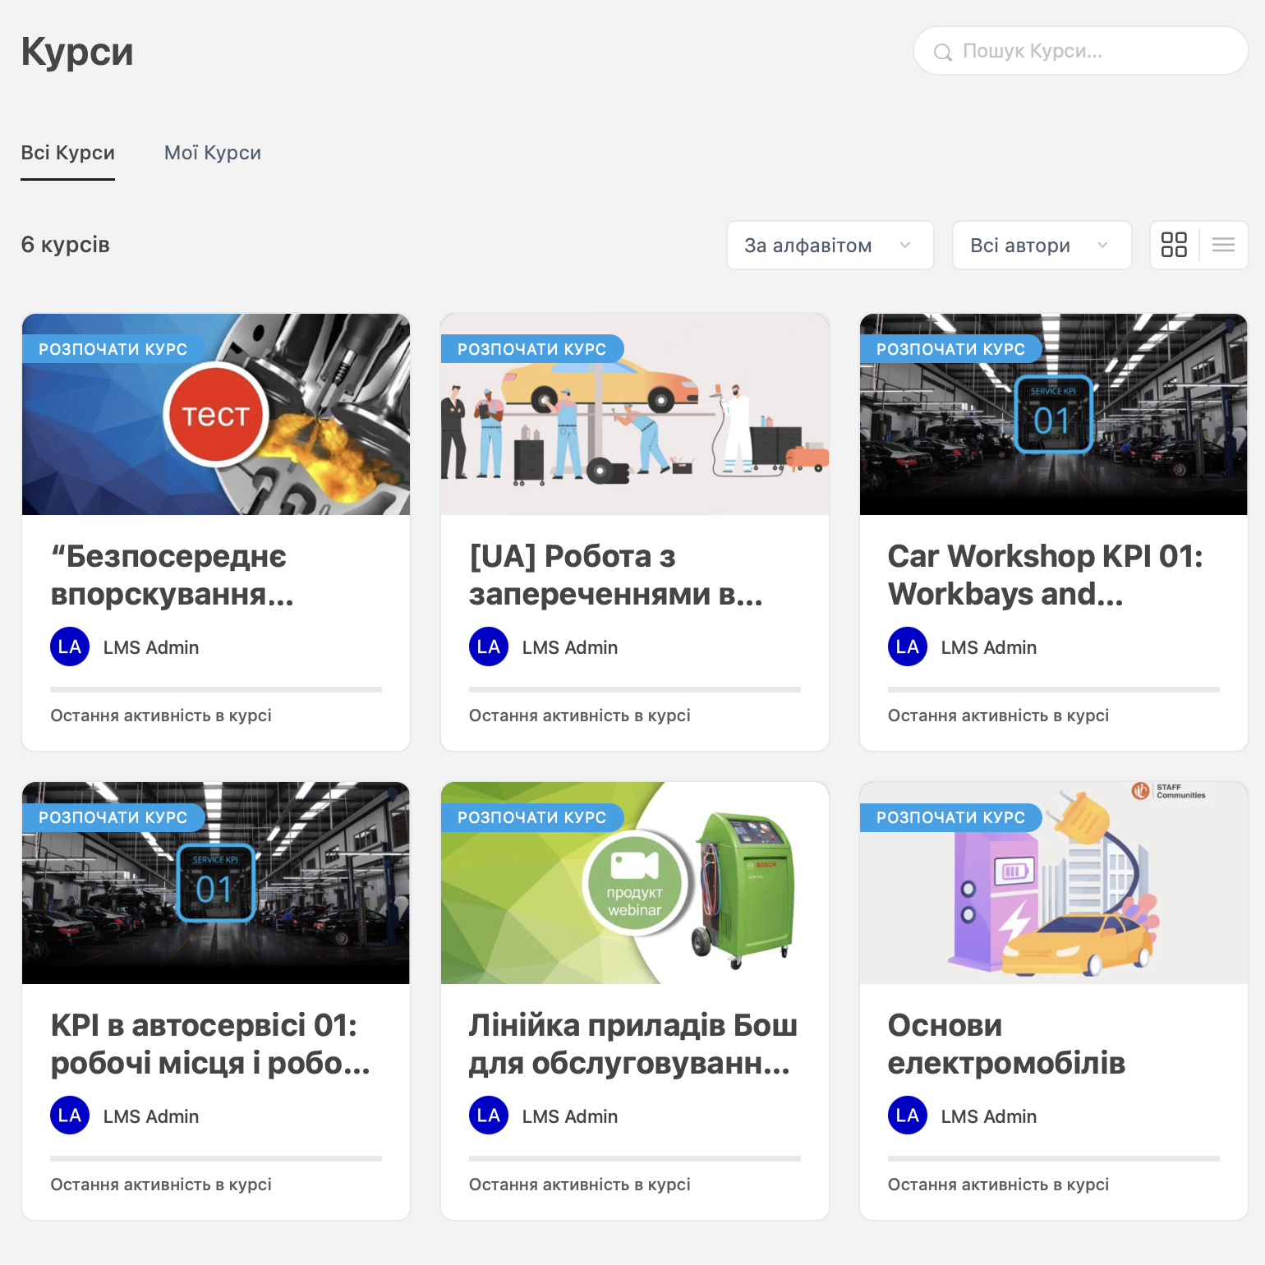This screenshot has height=1265, width=1265.
Task: Click LA avatar on Основи електромобілів card
Action: click(908, 1115)
